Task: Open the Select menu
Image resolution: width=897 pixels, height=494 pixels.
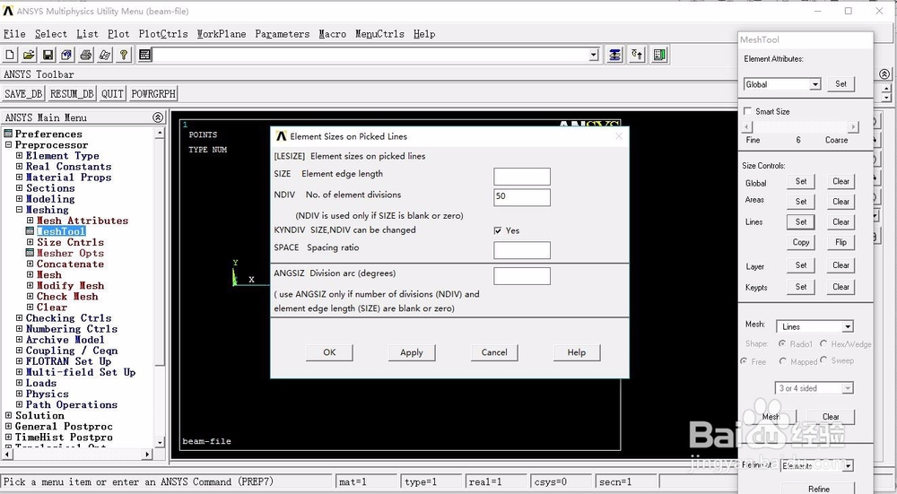Action: coord(51,34)
